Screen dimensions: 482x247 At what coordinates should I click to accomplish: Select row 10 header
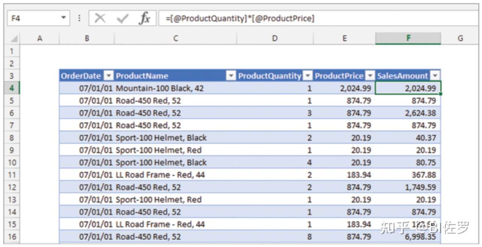pyautogui.click(x=11, y=163)
